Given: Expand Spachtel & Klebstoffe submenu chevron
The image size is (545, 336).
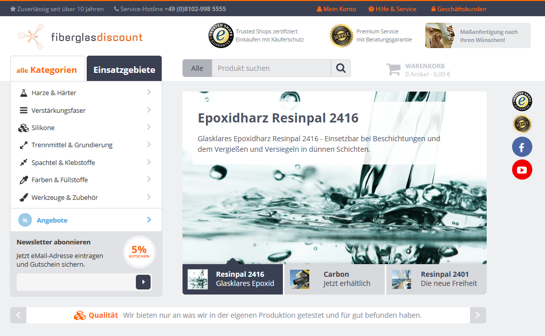Looking at the screenshot, I should (149, 162).
